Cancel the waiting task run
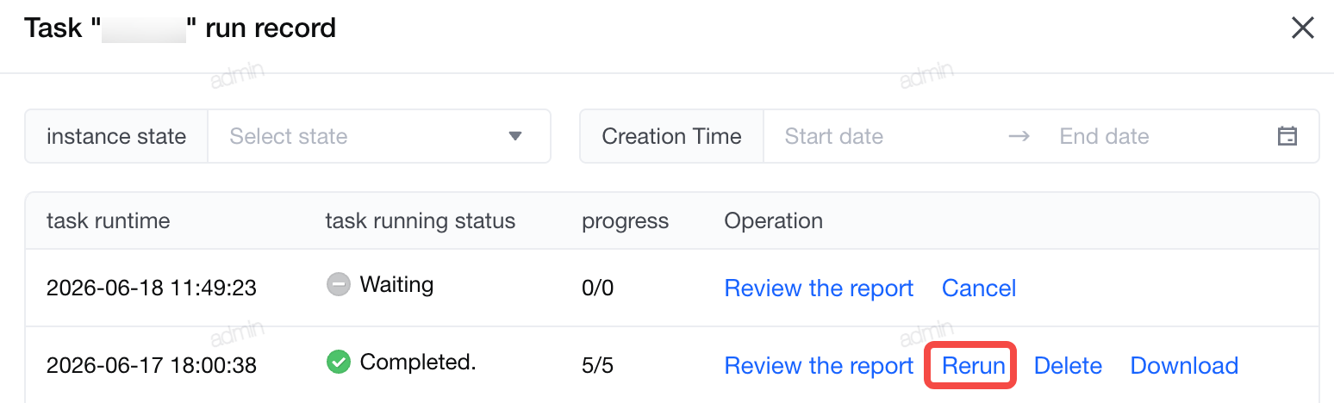1334x403 pixels. point(979,288)
